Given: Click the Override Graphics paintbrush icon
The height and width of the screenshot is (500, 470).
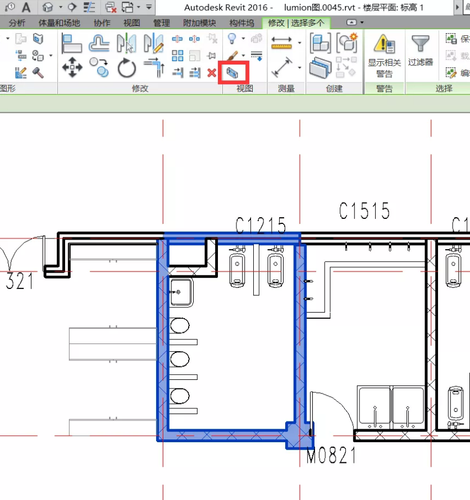Looking at the screenshot, I should [232, 56].
